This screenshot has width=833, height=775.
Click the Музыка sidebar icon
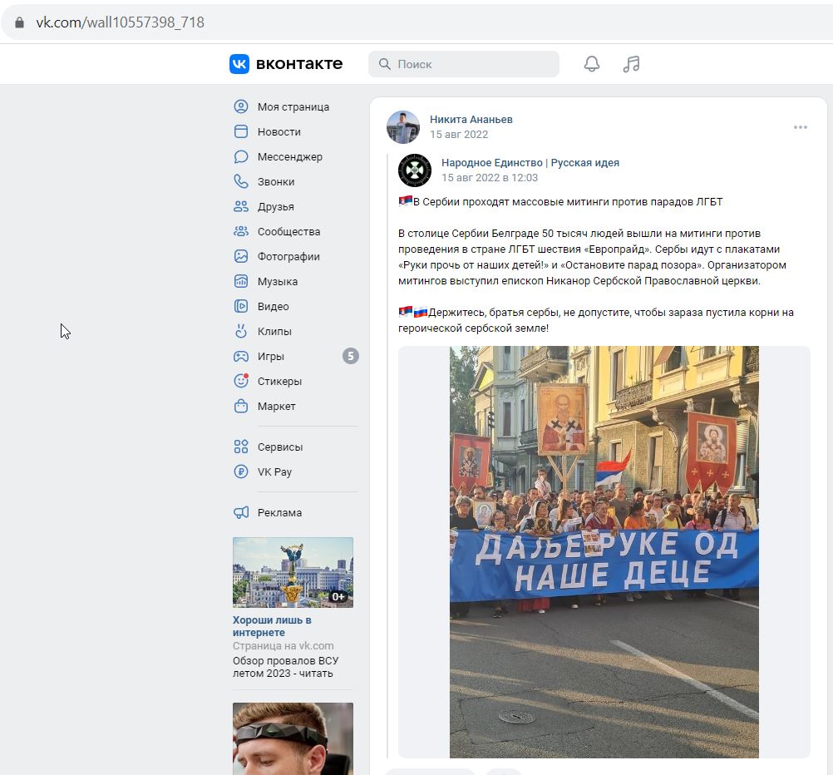tap(241, 281)
